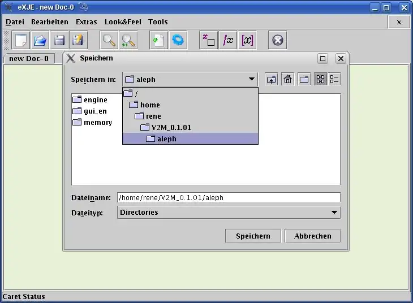Create a new folder in dialog
This screenshot has height=303, width=413.
304,80
